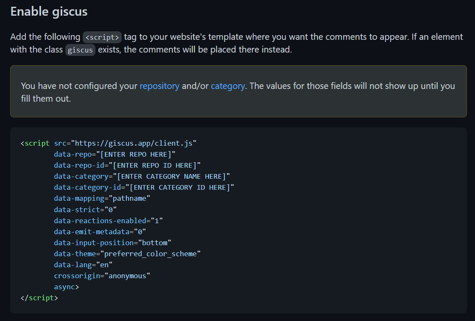Click the data-reactions-enabled="1" line
The image size is (475, 321).
108,220
